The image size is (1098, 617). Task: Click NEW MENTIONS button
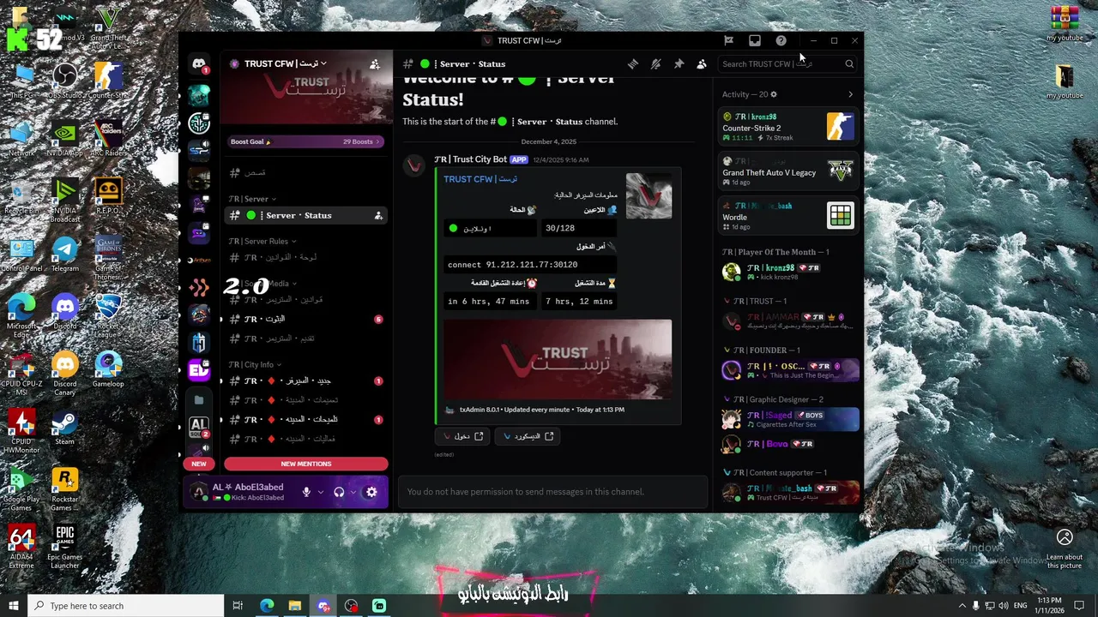(306, 464)
